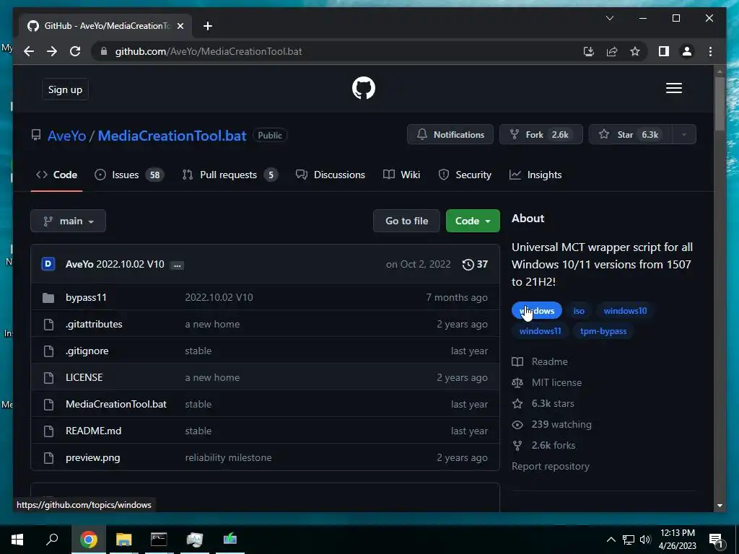
Task: Open taskbar search magnifier
Action: click(x=52, y=539)
